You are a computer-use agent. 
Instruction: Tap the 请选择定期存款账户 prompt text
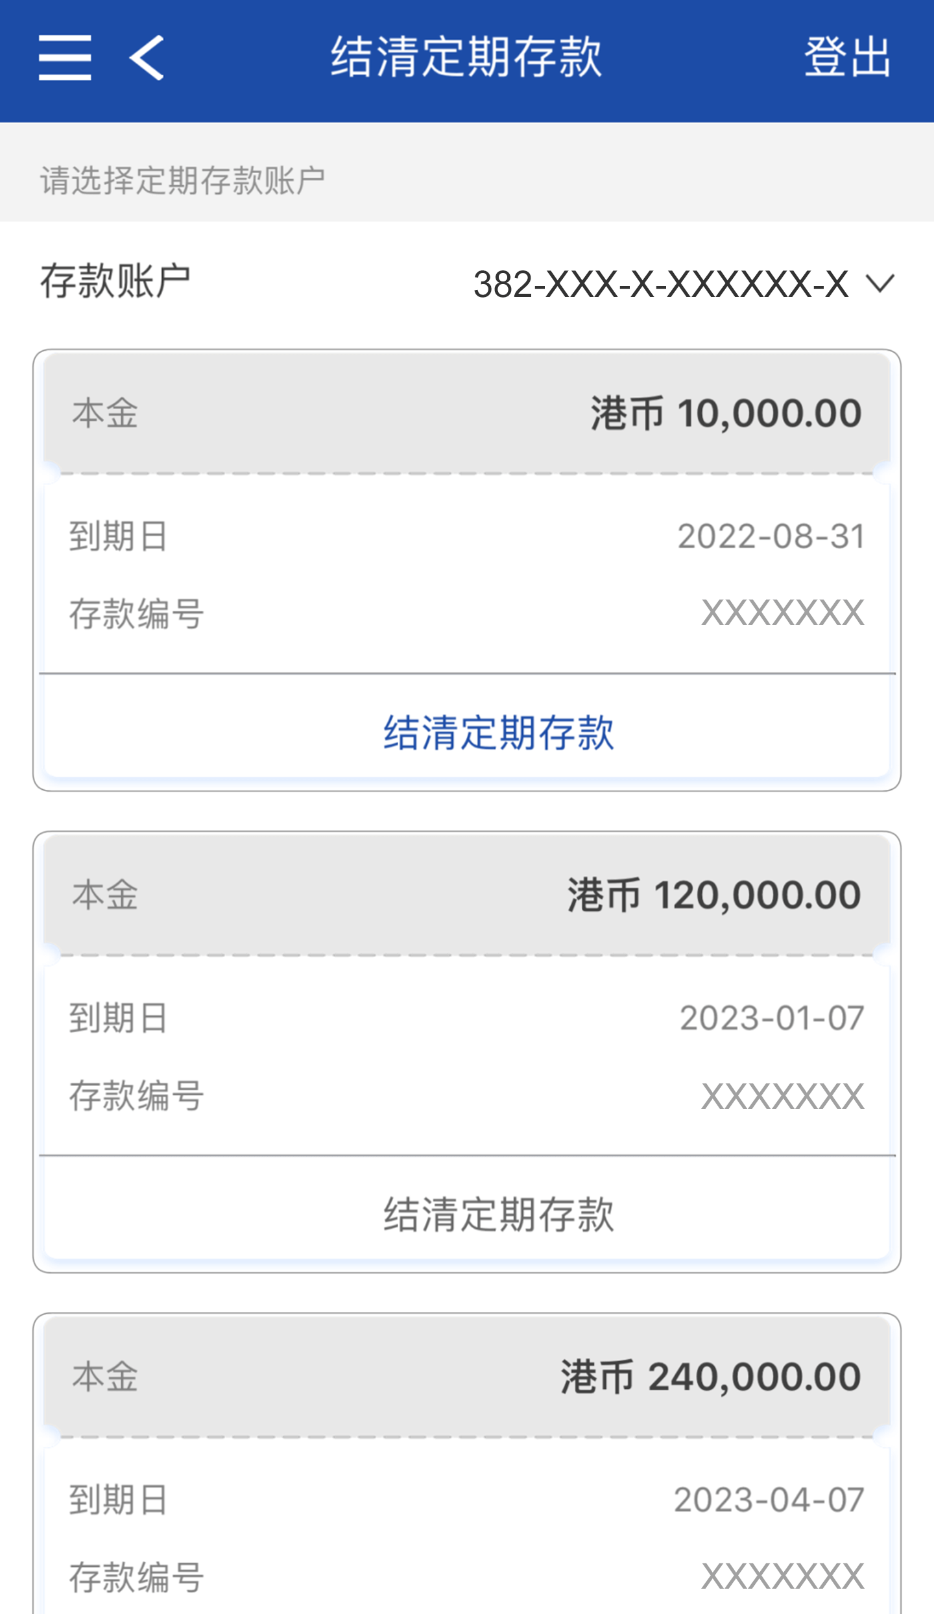pos(182,180)
